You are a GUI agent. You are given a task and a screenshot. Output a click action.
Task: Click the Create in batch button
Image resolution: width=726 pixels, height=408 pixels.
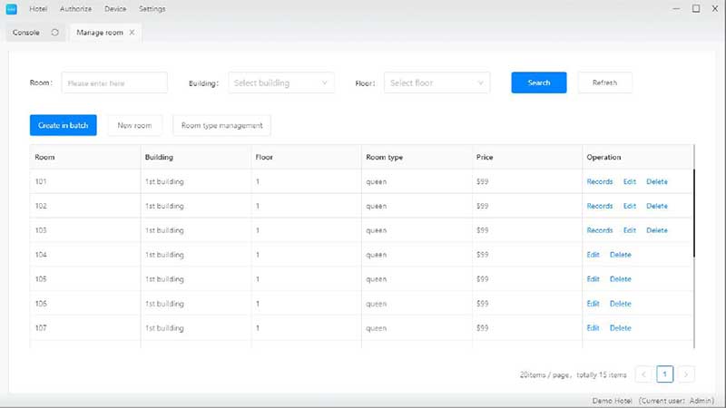pos(63,125)
